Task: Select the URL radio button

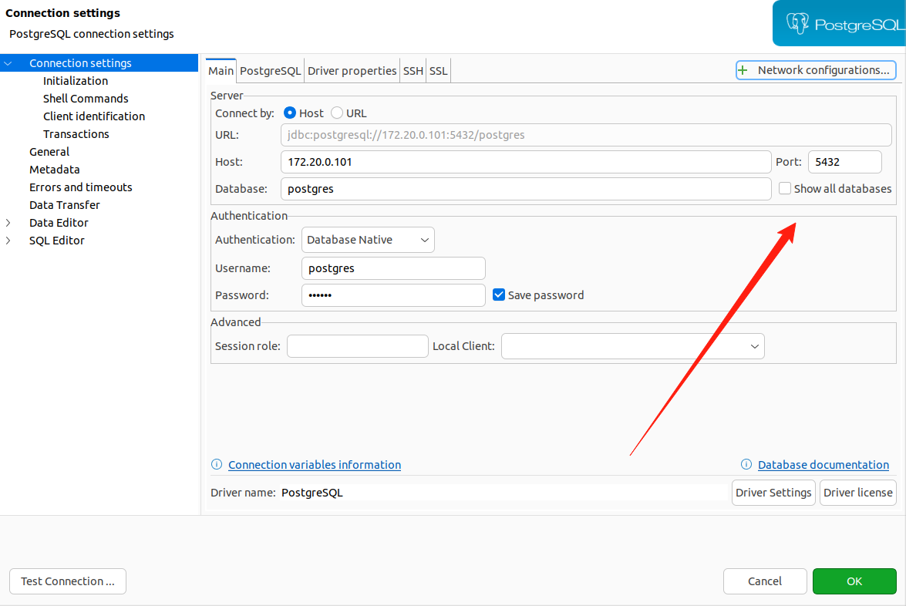Action: click(x=337, y=113)
